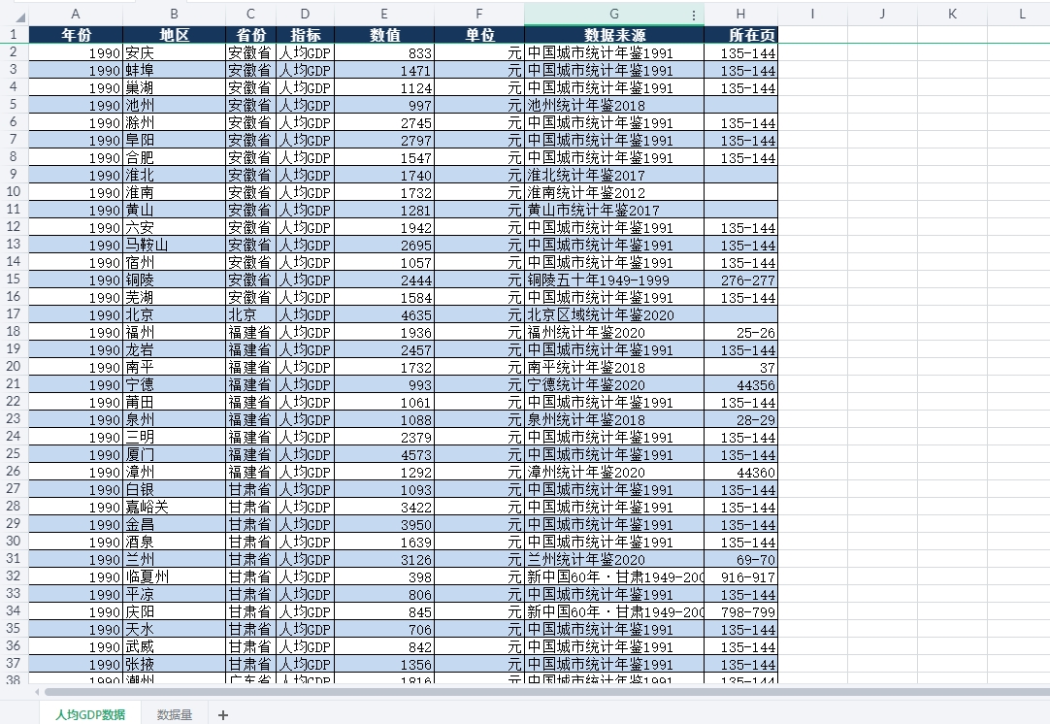Select source cell 淮南统计年鉴2012
Image resolution: width=1050 pixels, height=724 pixels.
point(614,192)
